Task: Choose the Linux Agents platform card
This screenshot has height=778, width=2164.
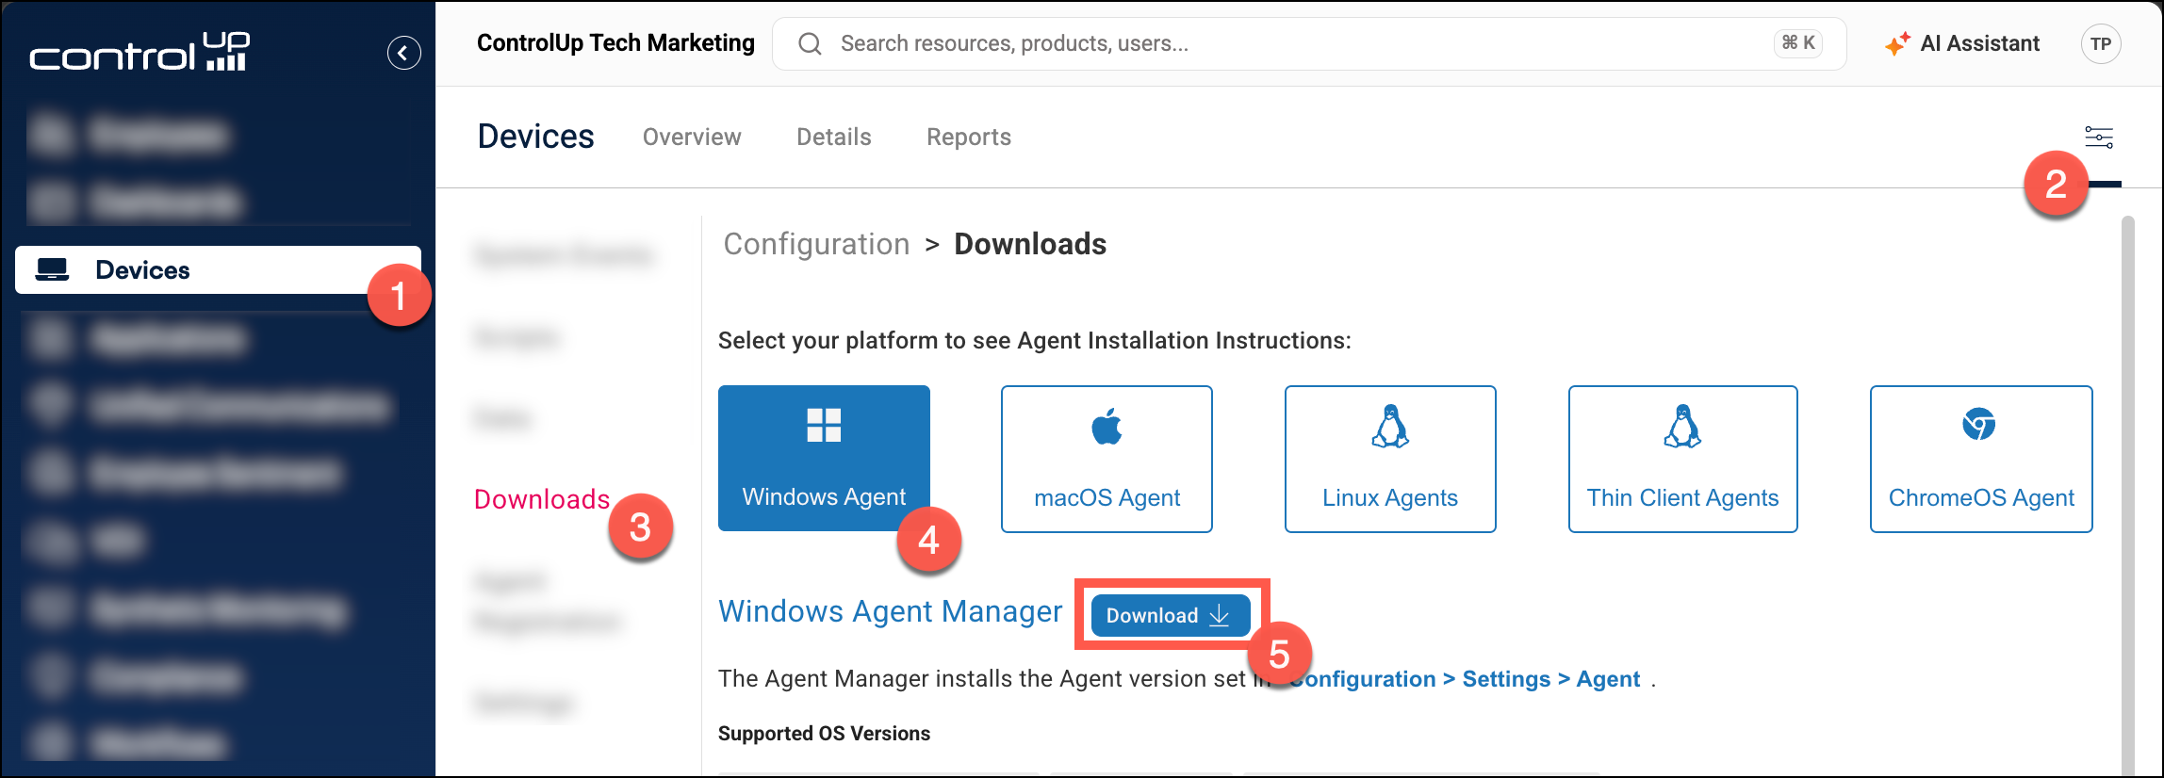Action: click(x=1390, y=459)
